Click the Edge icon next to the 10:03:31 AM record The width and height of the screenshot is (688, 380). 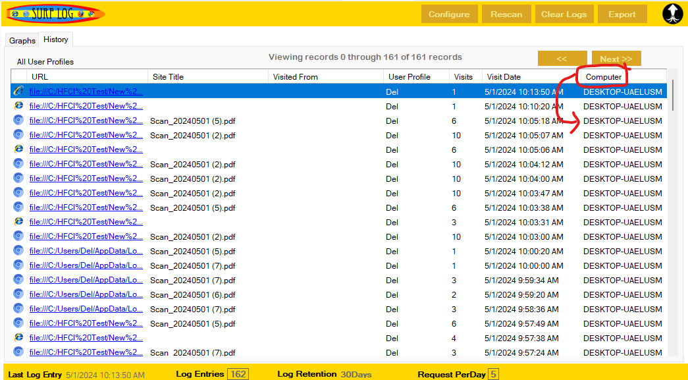pyautogui.click(x=18, y=221)
